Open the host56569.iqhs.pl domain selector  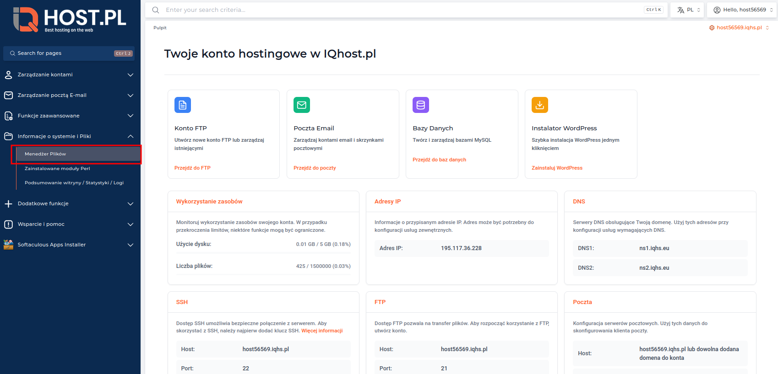click(739, 28)
